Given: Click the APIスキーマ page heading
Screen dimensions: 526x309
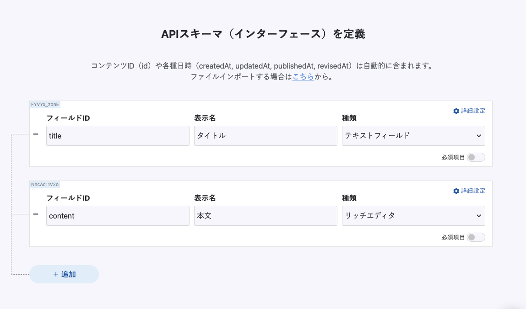Looking at the screenshot, I should (x=263, y=34).
